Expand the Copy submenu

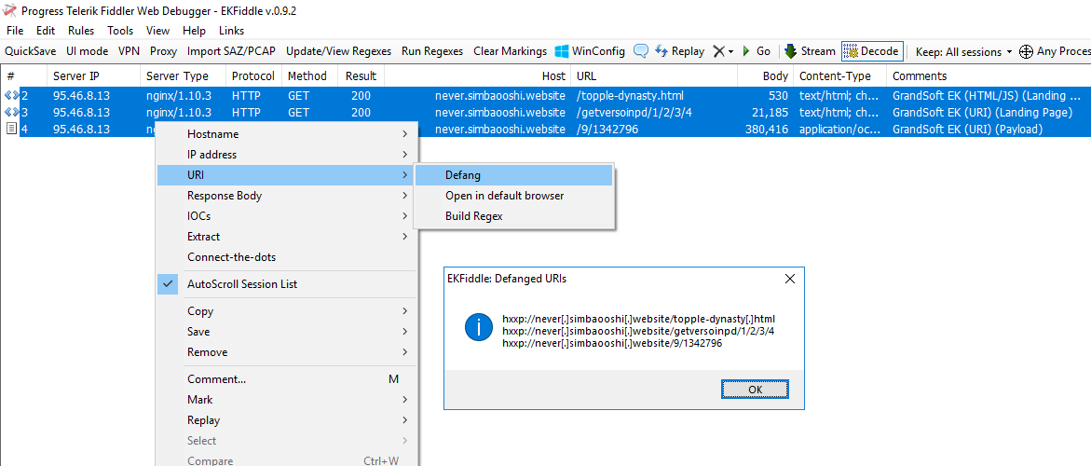click(x=287, y=311)
